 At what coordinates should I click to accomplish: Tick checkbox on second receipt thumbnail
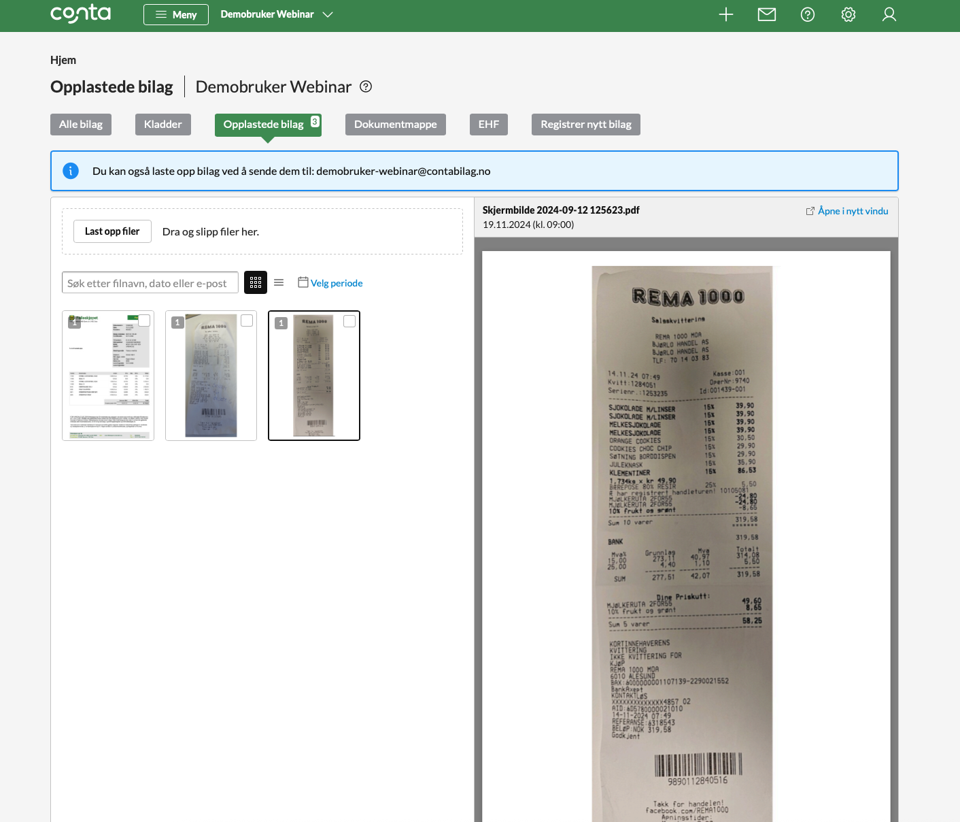(x=247, y=320)
